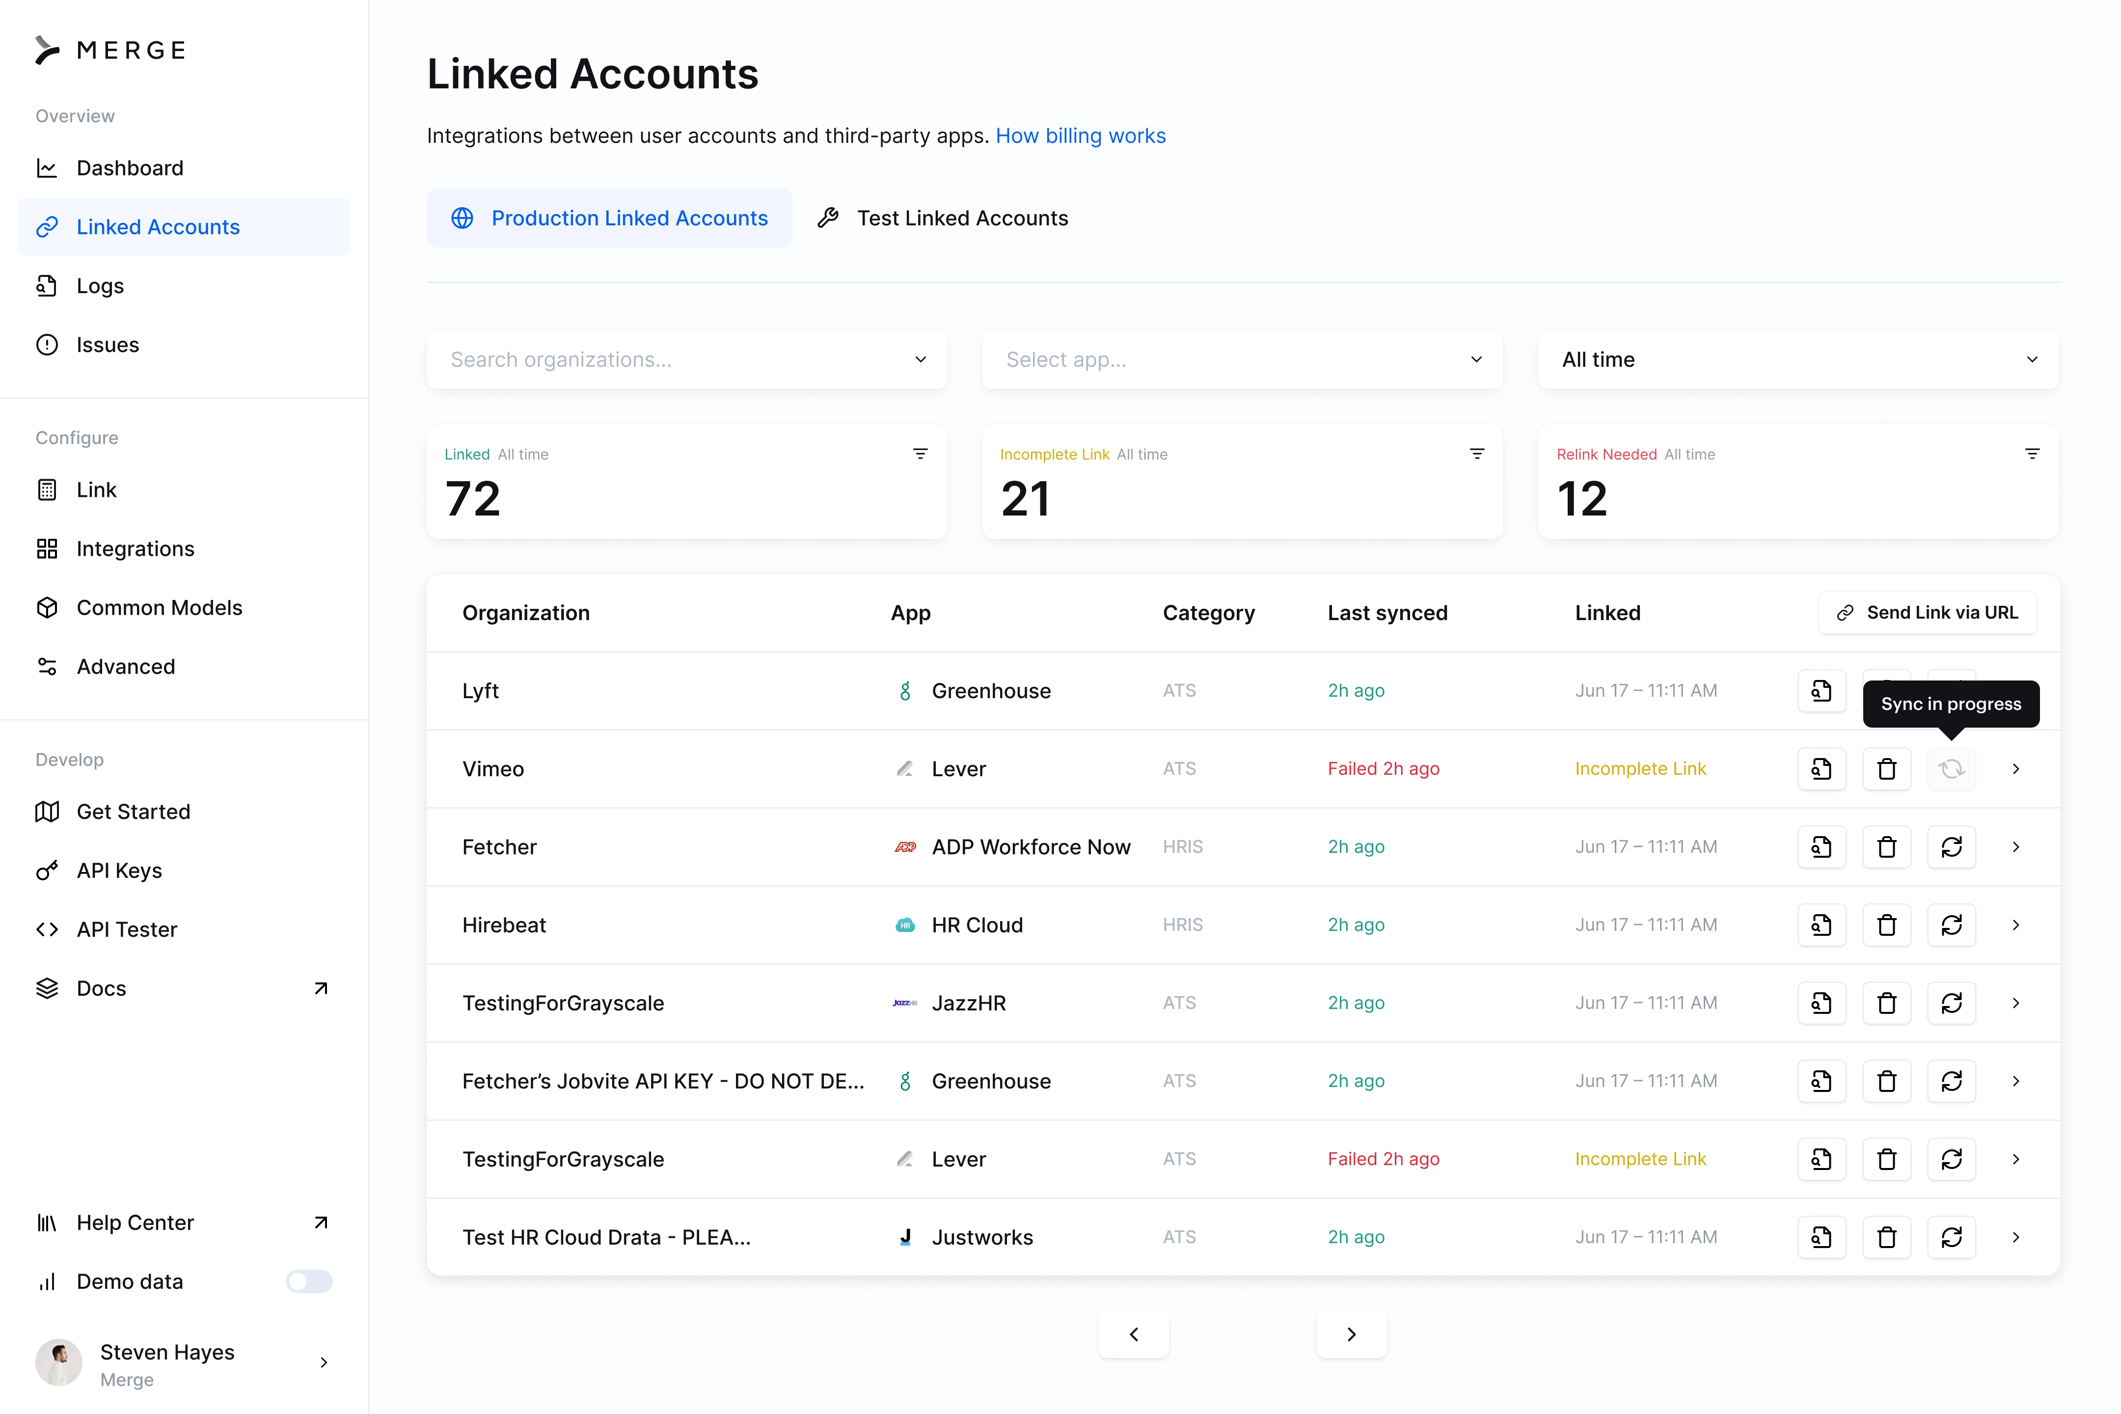This screenshot has height=1414, width=2121.
Task: Resync the JazzHR linked account
Action: [x=1952, y=1003]
